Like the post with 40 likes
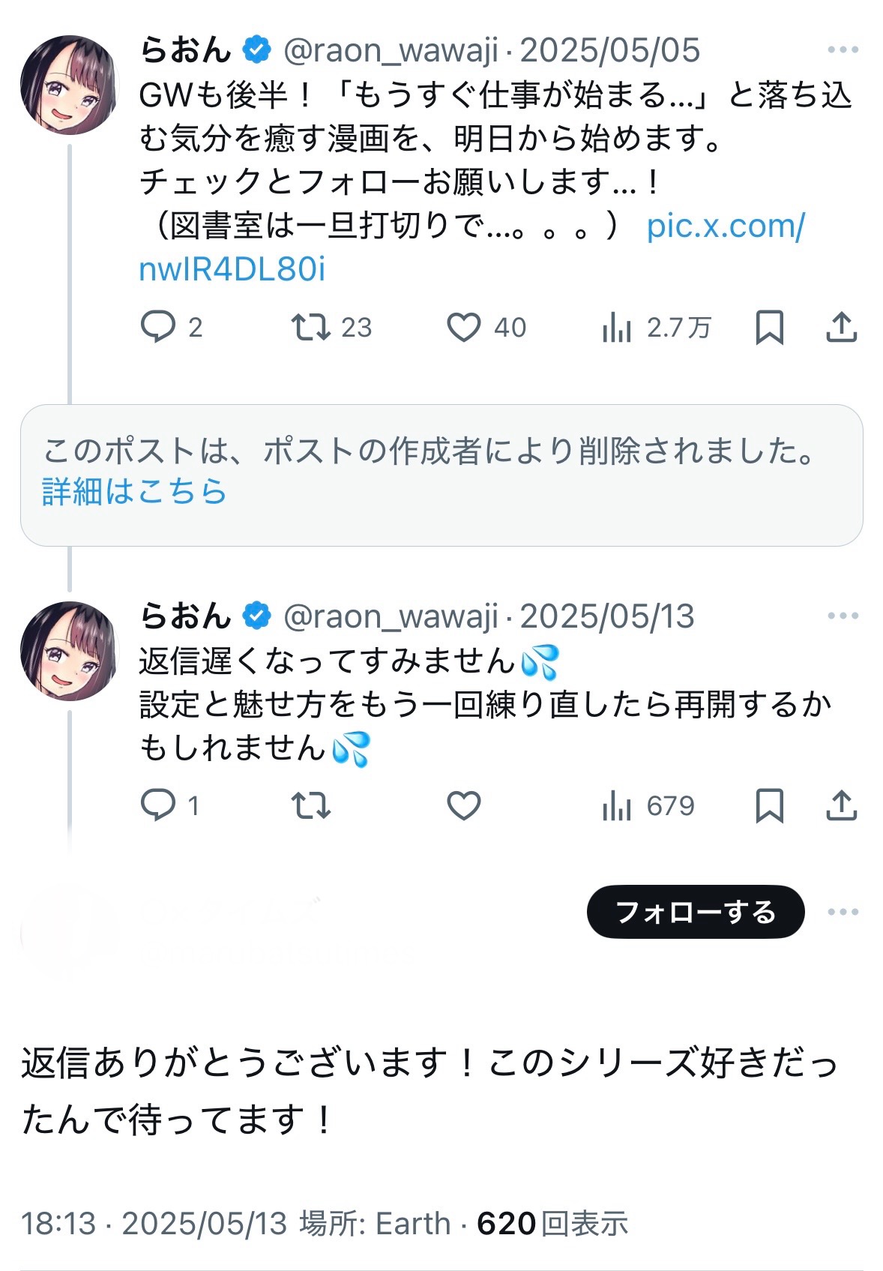883x1271 pixels. (464, 327)
